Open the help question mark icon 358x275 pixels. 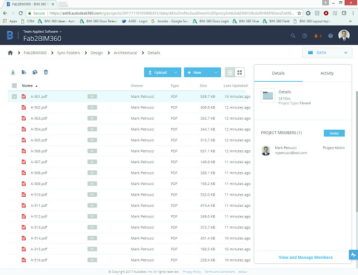coord(331,36)
